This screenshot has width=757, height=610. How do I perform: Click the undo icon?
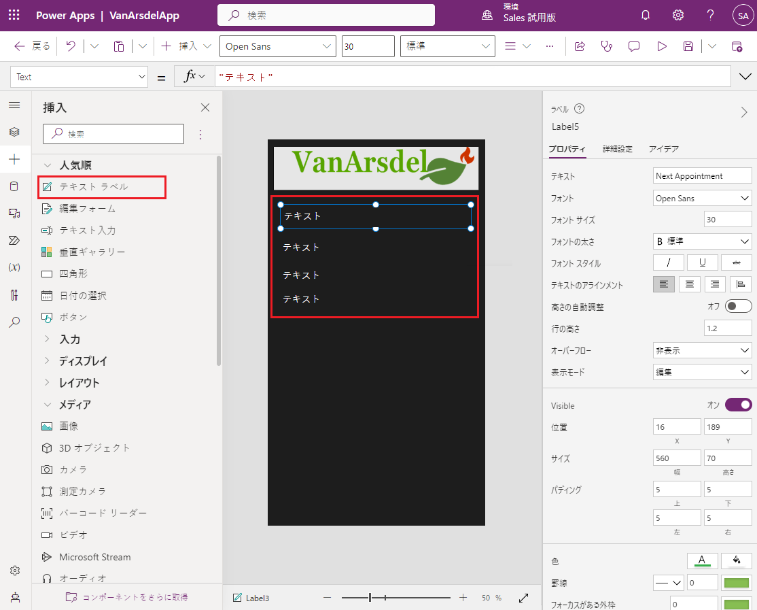pyautogui.click(x=71, y=46)
